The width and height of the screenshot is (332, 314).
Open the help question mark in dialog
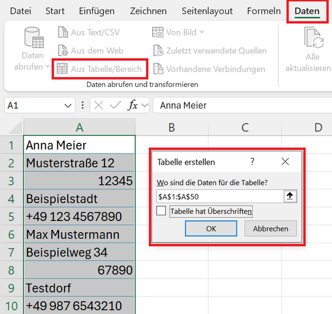(x=252, y=162)
